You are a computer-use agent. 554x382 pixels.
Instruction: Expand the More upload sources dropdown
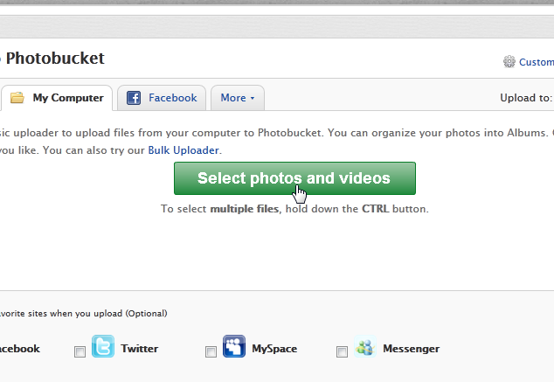[x=238, y=98]
